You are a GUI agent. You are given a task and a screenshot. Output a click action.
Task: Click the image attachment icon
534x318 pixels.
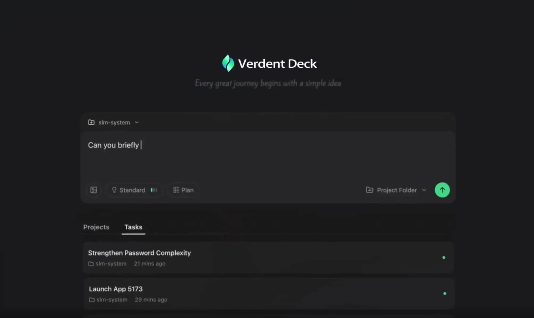pyautogui.click(x=94, y=190)
